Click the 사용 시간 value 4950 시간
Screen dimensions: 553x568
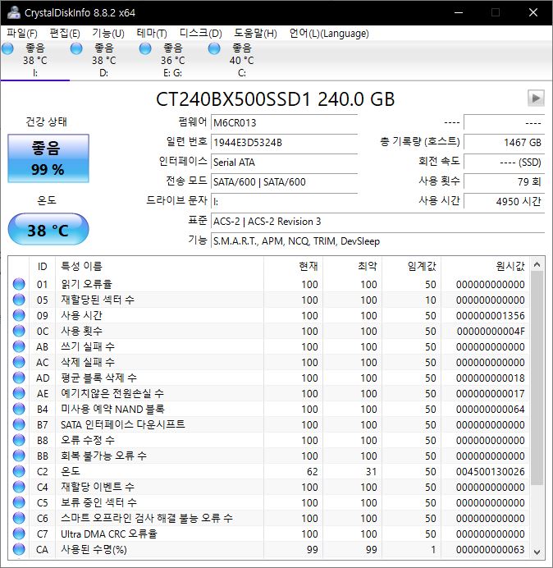point(504,201)
